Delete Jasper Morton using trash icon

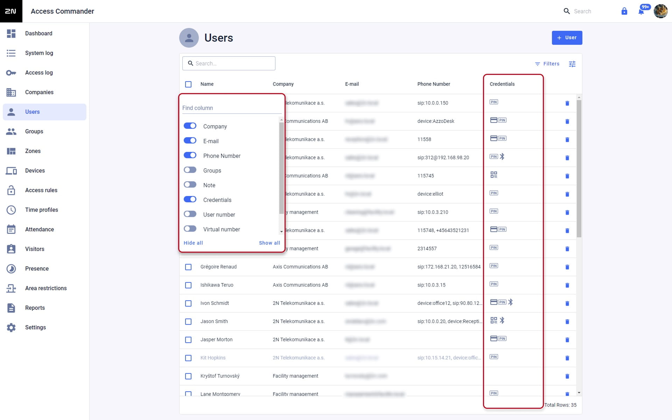pyautogui.click(x=567, y=340)
